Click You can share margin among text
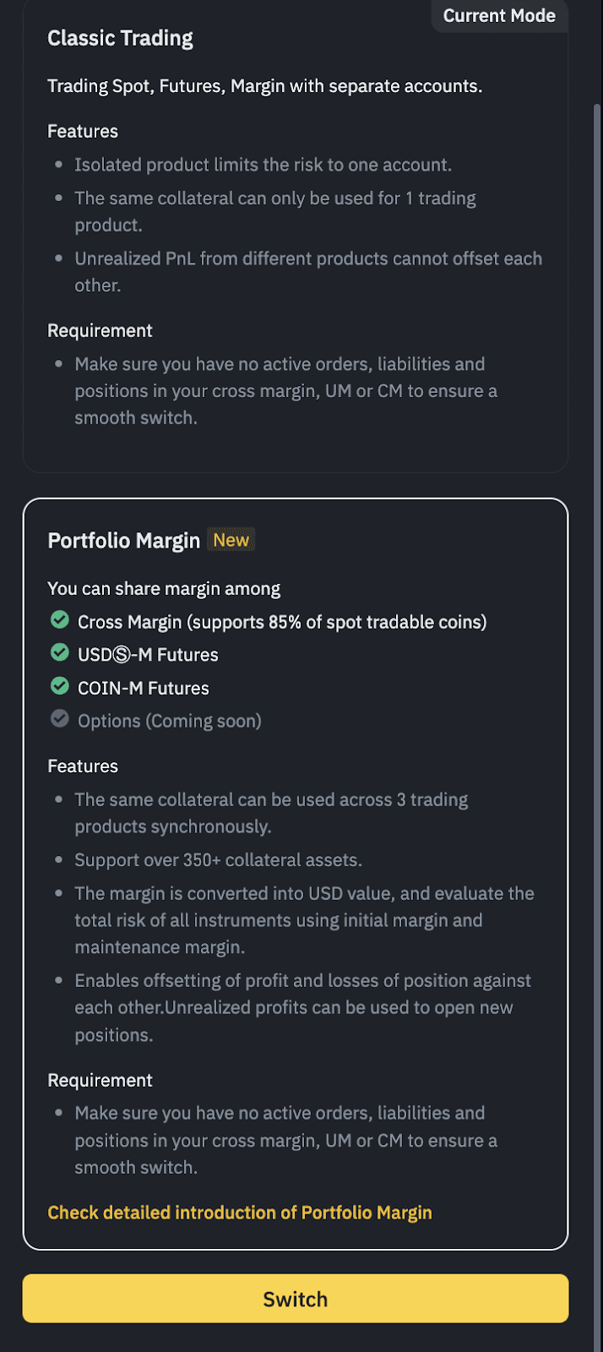The image size is (603, 1352). (164, 589)
